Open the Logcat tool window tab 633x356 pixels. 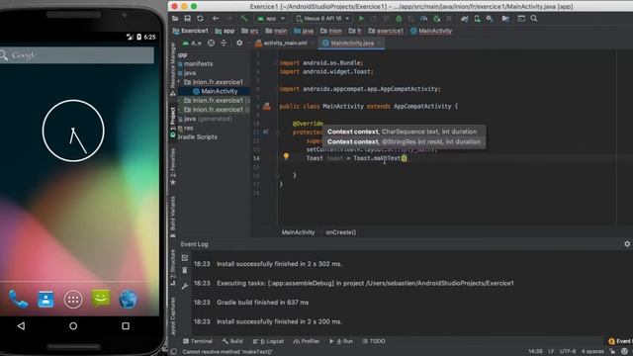pos(268,341)
